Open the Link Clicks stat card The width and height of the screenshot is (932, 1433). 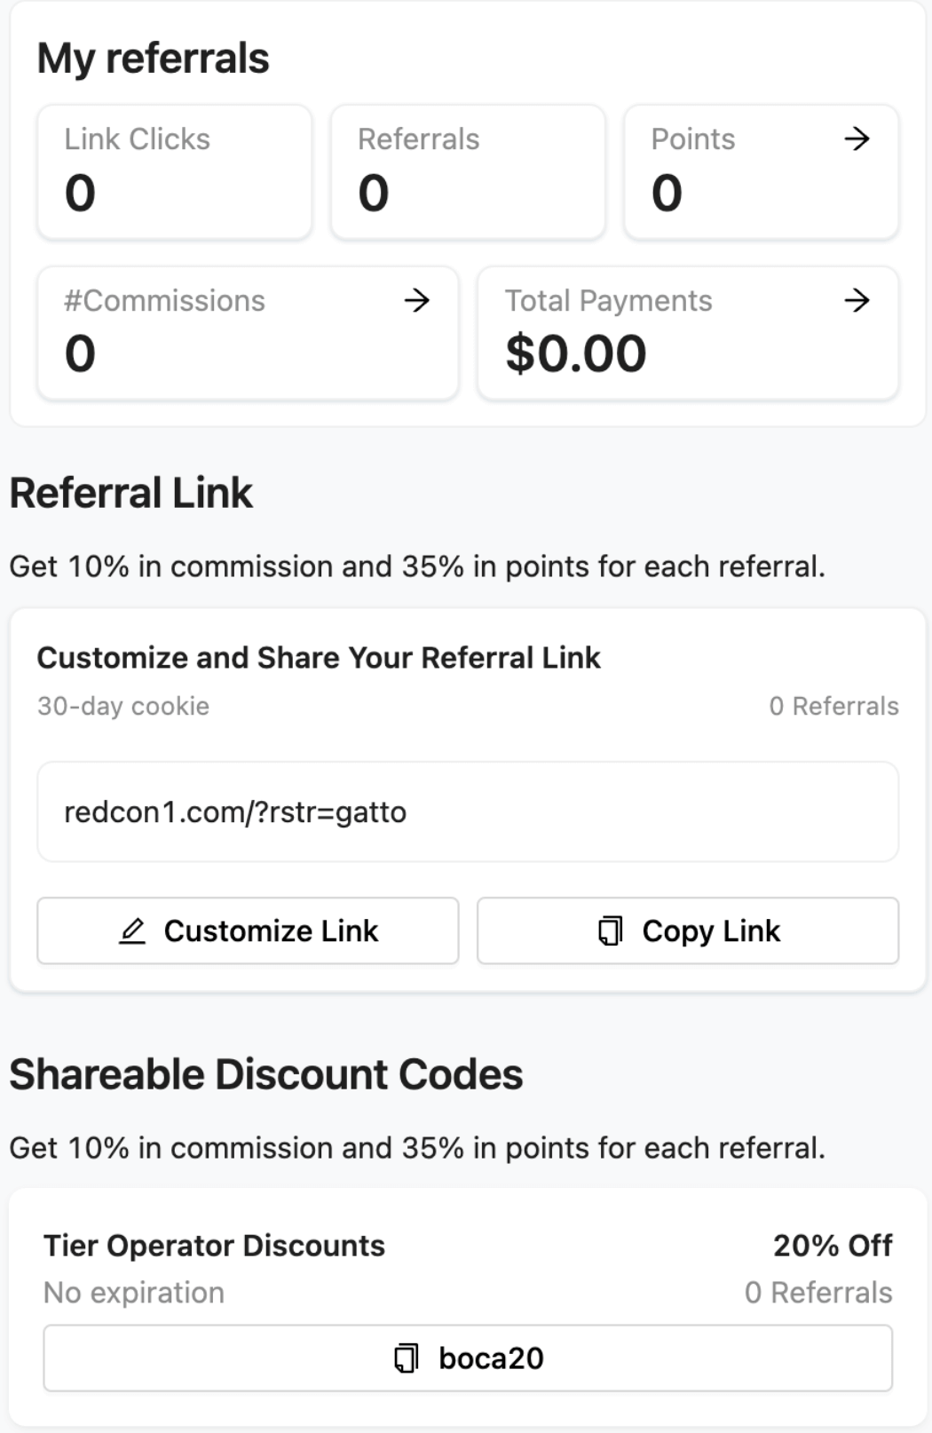175,172
